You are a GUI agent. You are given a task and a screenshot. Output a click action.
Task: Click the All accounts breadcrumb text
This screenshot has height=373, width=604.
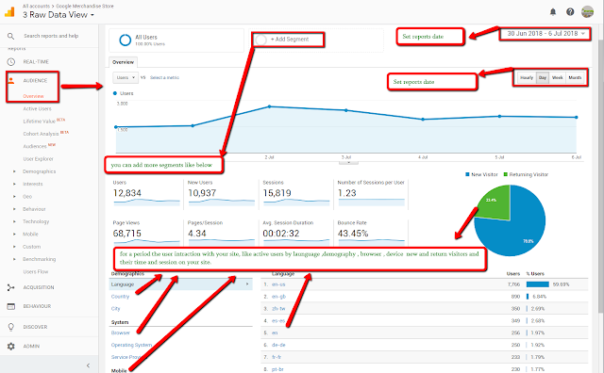[36, 7]
